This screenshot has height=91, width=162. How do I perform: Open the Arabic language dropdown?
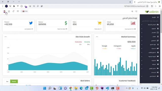click(x=25, y=11)
